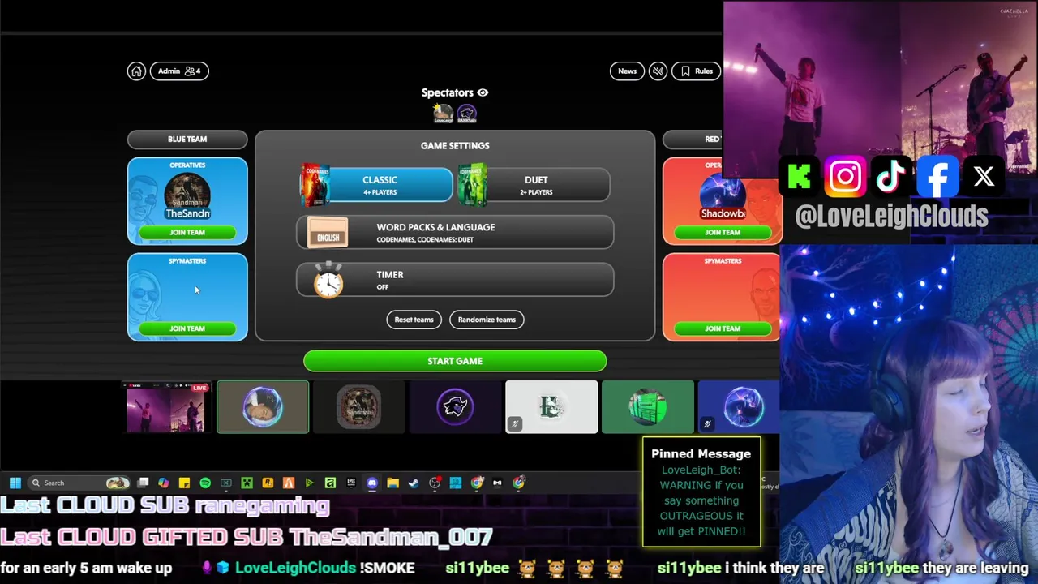
Task: Choose the Duet 2+ players mode
Action: pyautogui.click(x=534, y=185)
